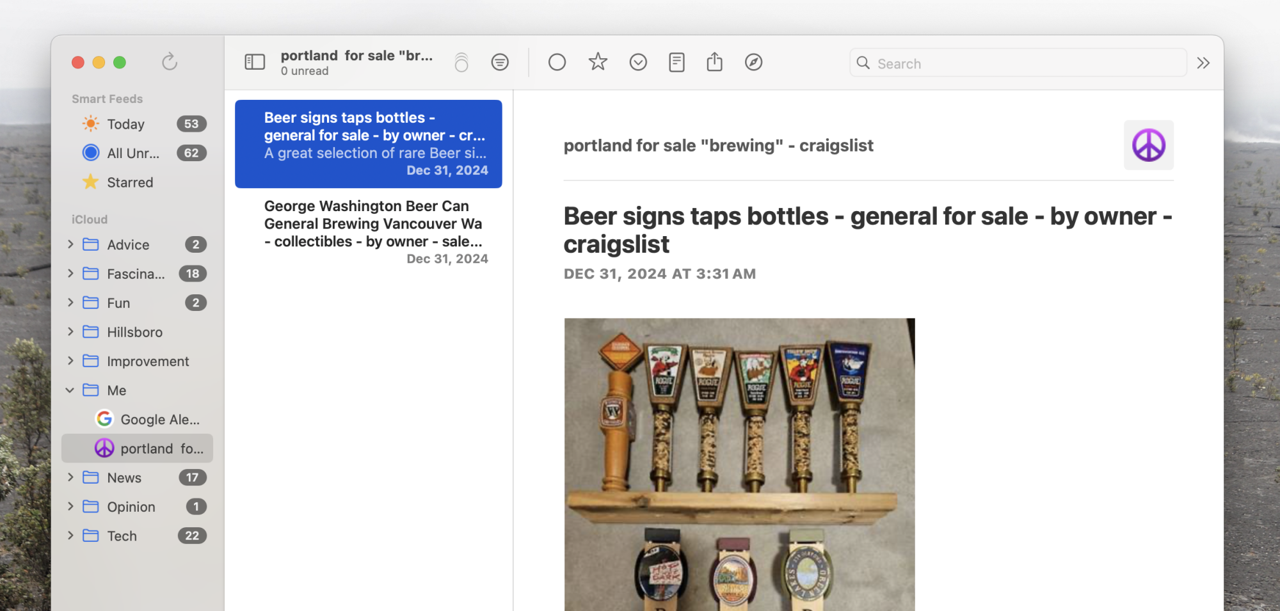Expand the Improvement folder

(x=70, y=361)
